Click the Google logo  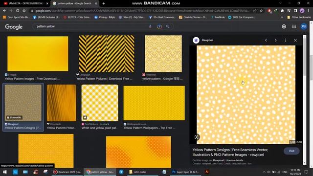(14, 27)
